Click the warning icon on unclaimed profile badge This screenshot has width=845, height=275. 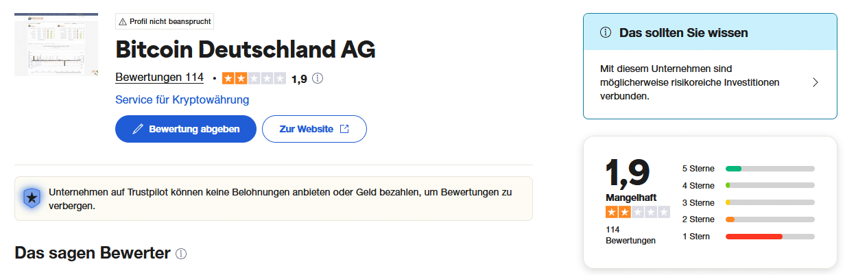pyautogui.click(x=122, y=22)
